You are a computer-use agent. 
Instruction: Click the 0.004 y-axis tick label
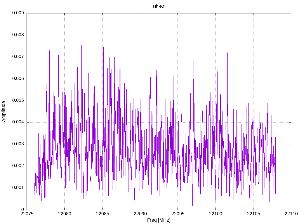pyautogui.click(x=18, y=122)
